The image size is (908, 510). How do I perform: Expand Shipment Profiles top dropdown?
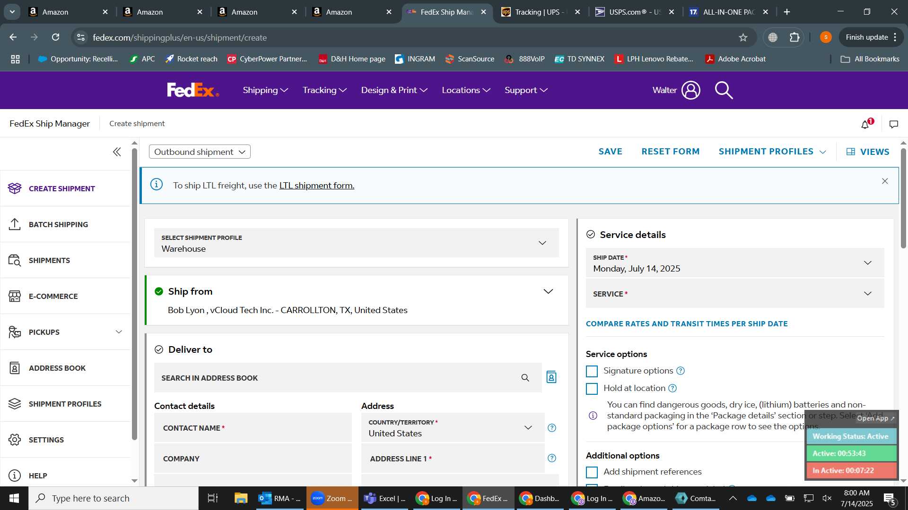[x=772, y=152]
